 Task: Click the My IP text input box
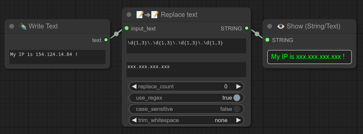click(57, 57)
